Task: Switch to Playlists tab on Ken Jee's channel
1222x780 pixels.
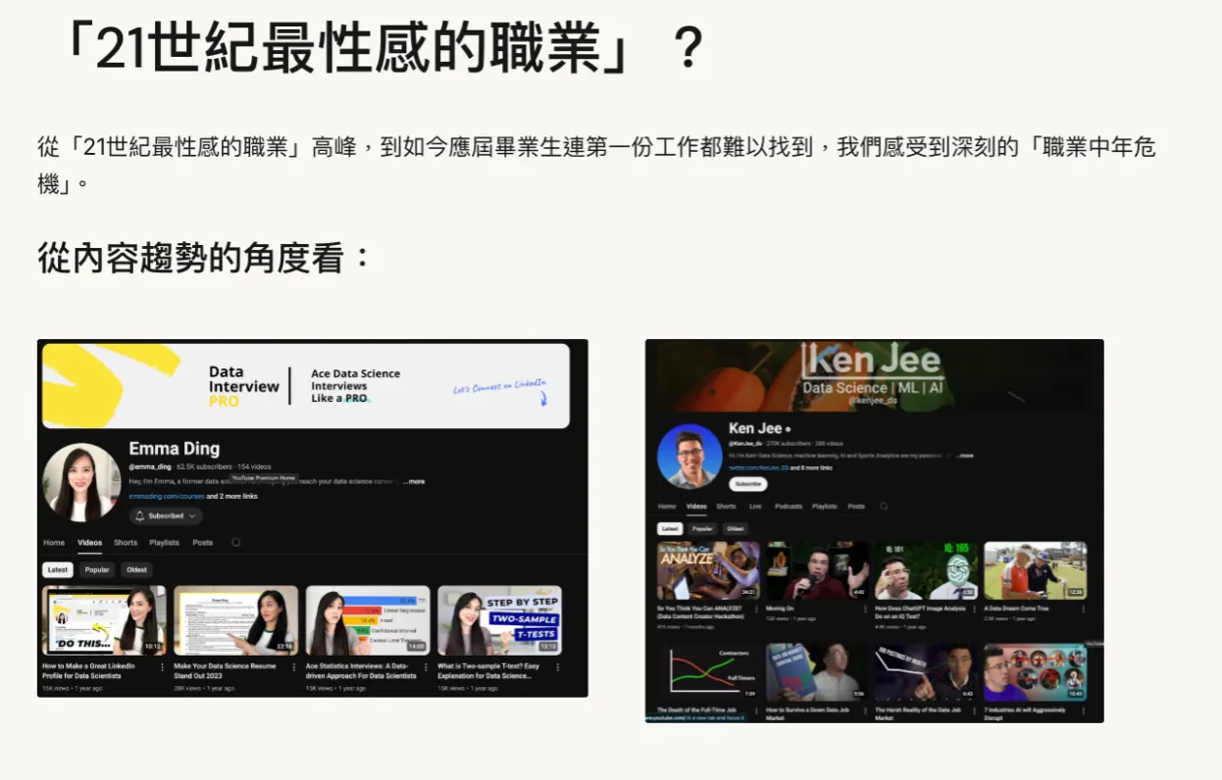Action: (825, 507)
